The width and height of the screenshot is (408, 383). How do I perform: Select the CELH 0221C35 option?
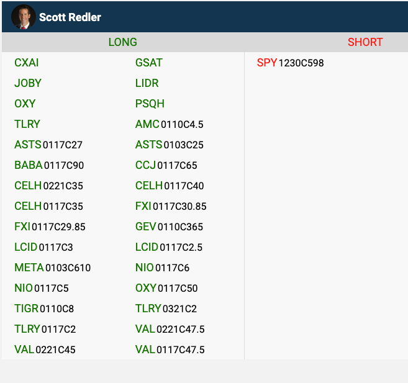point(48,186)
